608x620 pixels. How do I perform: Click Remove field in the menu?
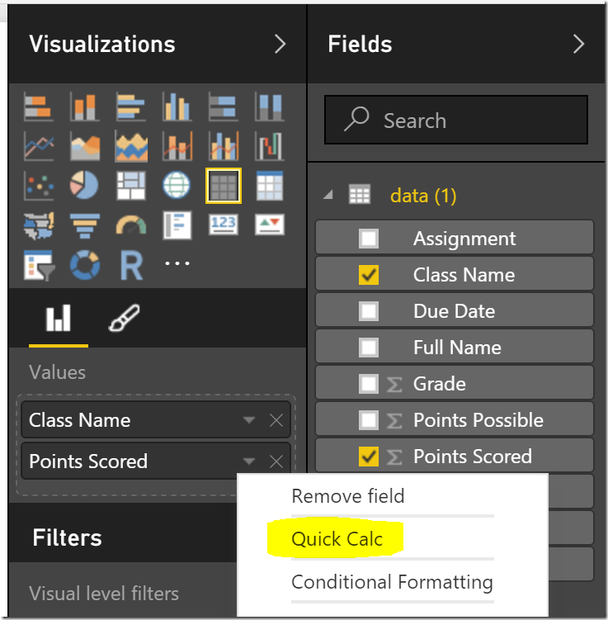pos(348,496)
